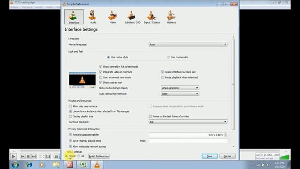The image size is (300, 169).
Task: Select the All show settings radio button
Action: [x=79, y=156]
